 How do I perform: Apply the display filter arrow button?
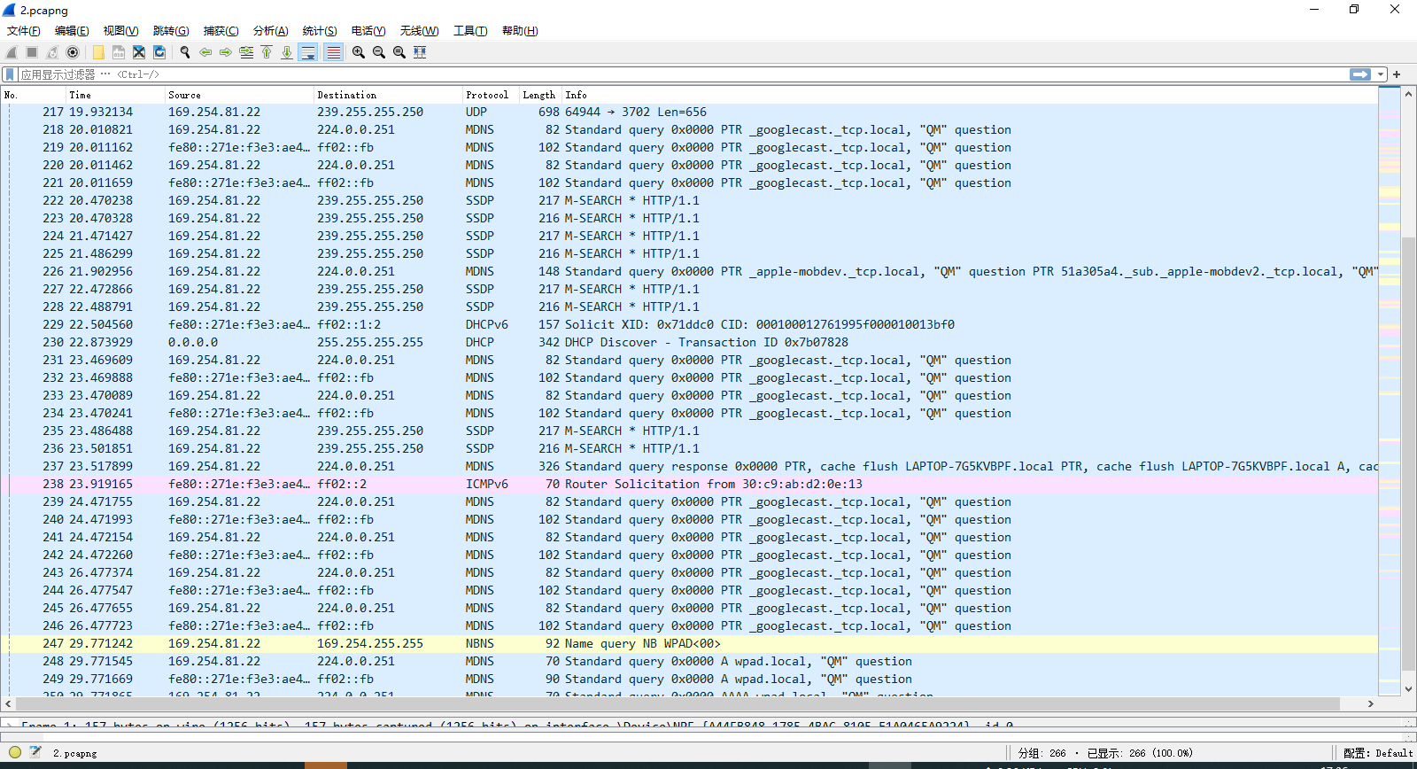[x=1360, y=74]
